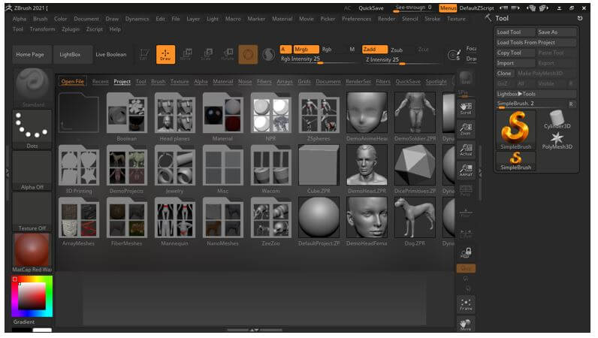Open the Dots stroke selector
The image size is (598, 338).
pyautogui.click(x=32, y=129)
